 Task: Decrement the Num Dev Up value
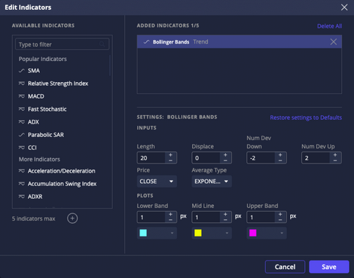click(335, 161)
